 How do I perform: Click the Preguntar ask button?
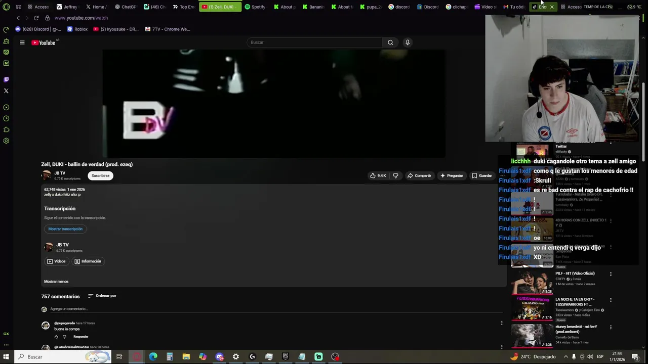pyautogui.click(x=452, y=175)
